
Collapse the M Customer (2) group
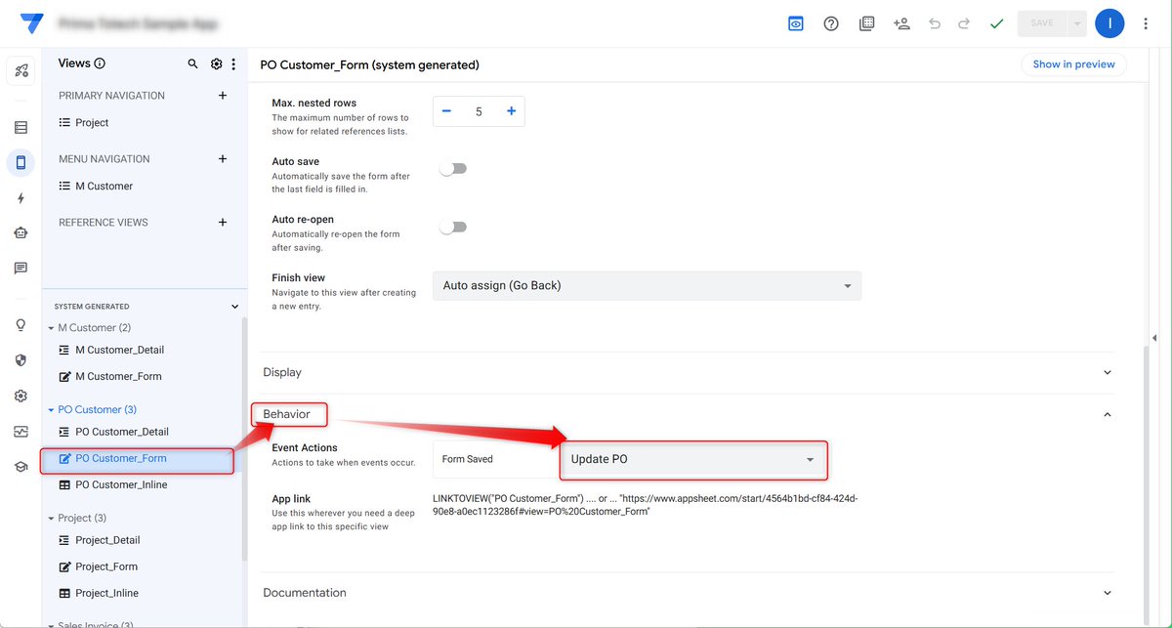[x=51, y=328]
